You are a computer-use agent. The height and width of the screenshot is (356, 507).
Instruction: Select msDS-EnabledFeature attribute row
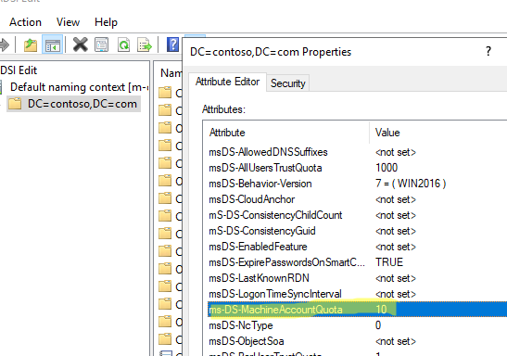358,247
